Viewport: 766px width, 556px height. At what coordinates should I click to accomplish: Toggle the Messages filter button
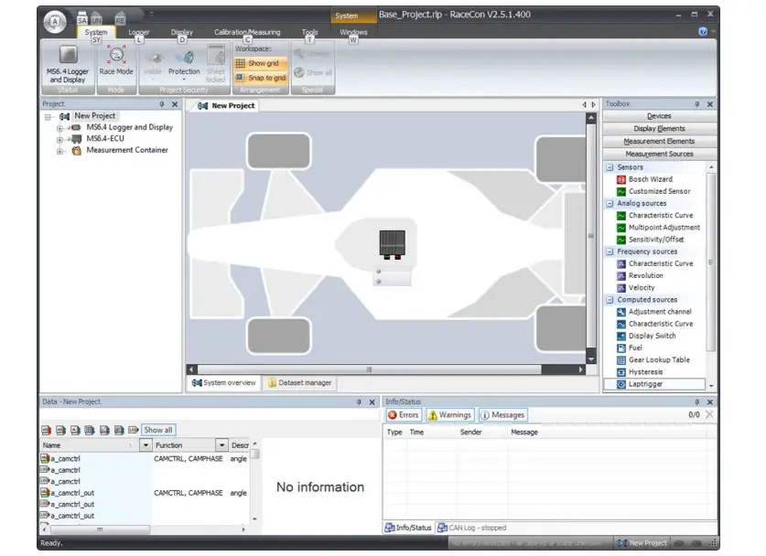coord(502,415)
